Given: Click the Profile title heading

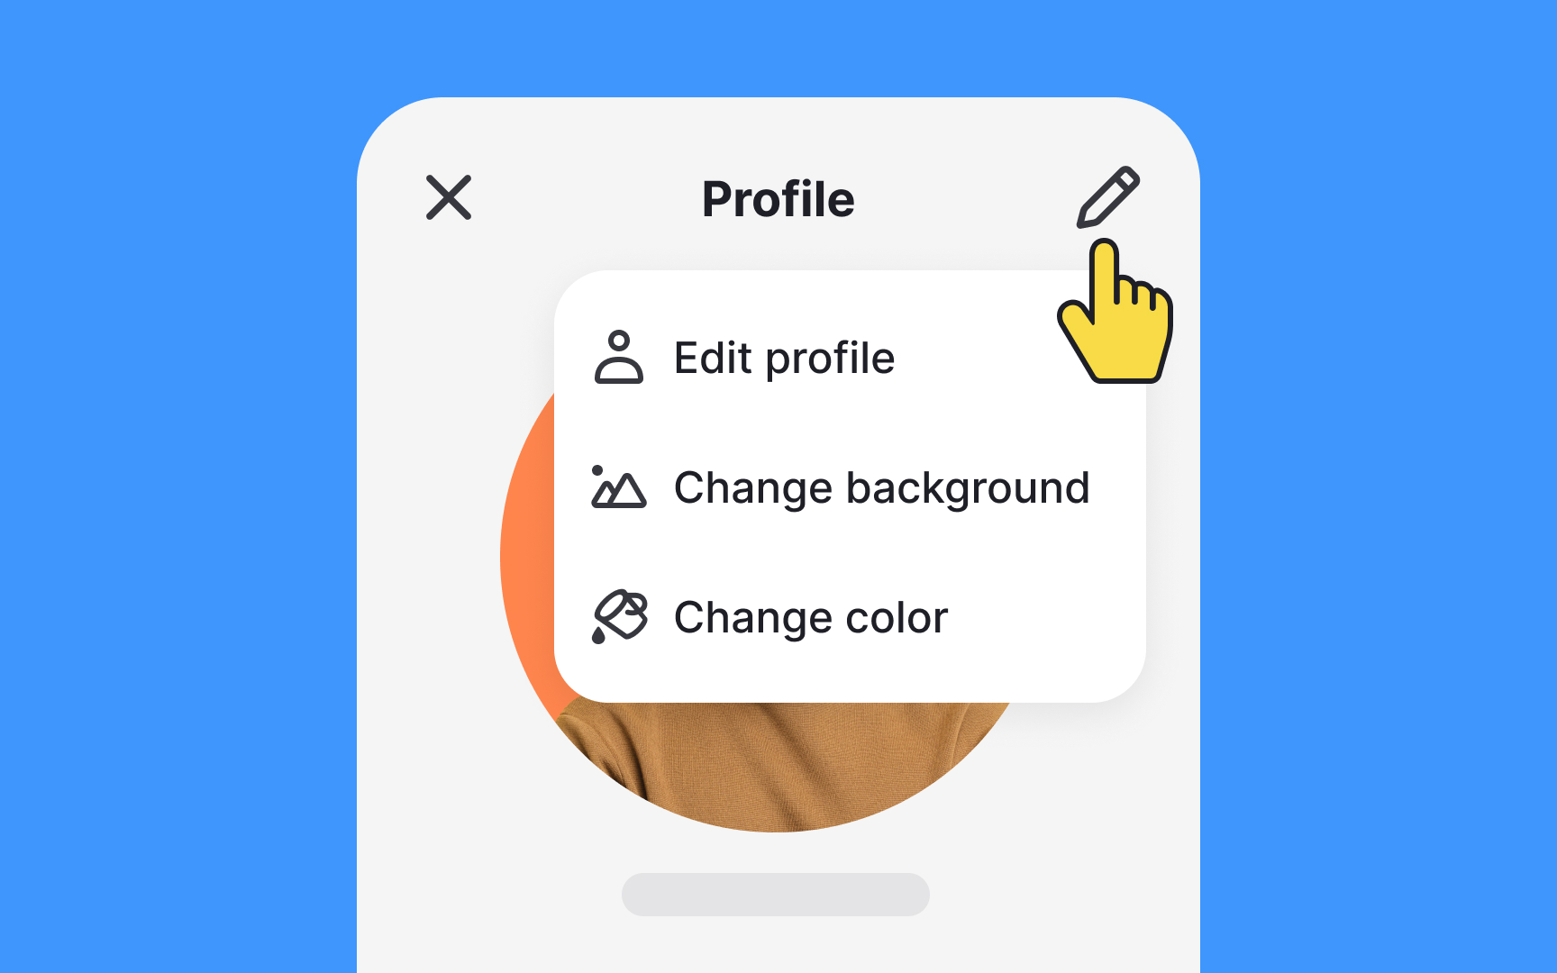Looking at the screenshot, I should [x=778, y=199].
